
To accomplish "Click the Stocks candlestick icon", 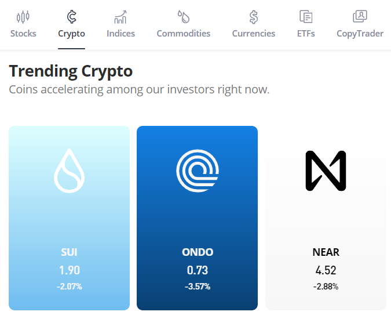I will (23, 16).
